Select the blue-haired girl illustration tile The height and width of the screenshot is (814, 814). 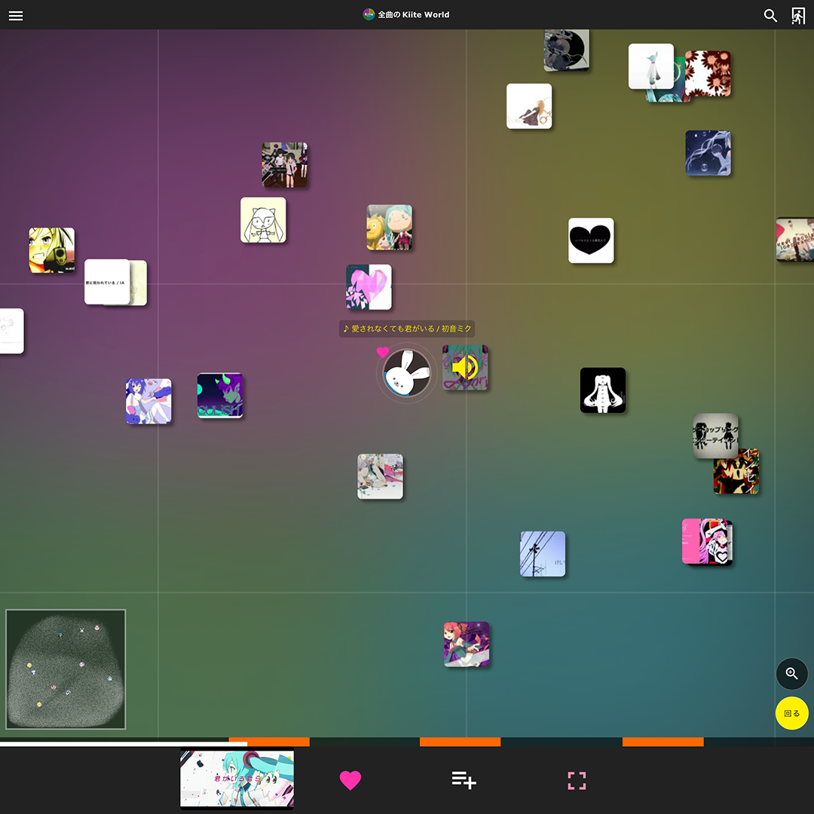(148, 401)
